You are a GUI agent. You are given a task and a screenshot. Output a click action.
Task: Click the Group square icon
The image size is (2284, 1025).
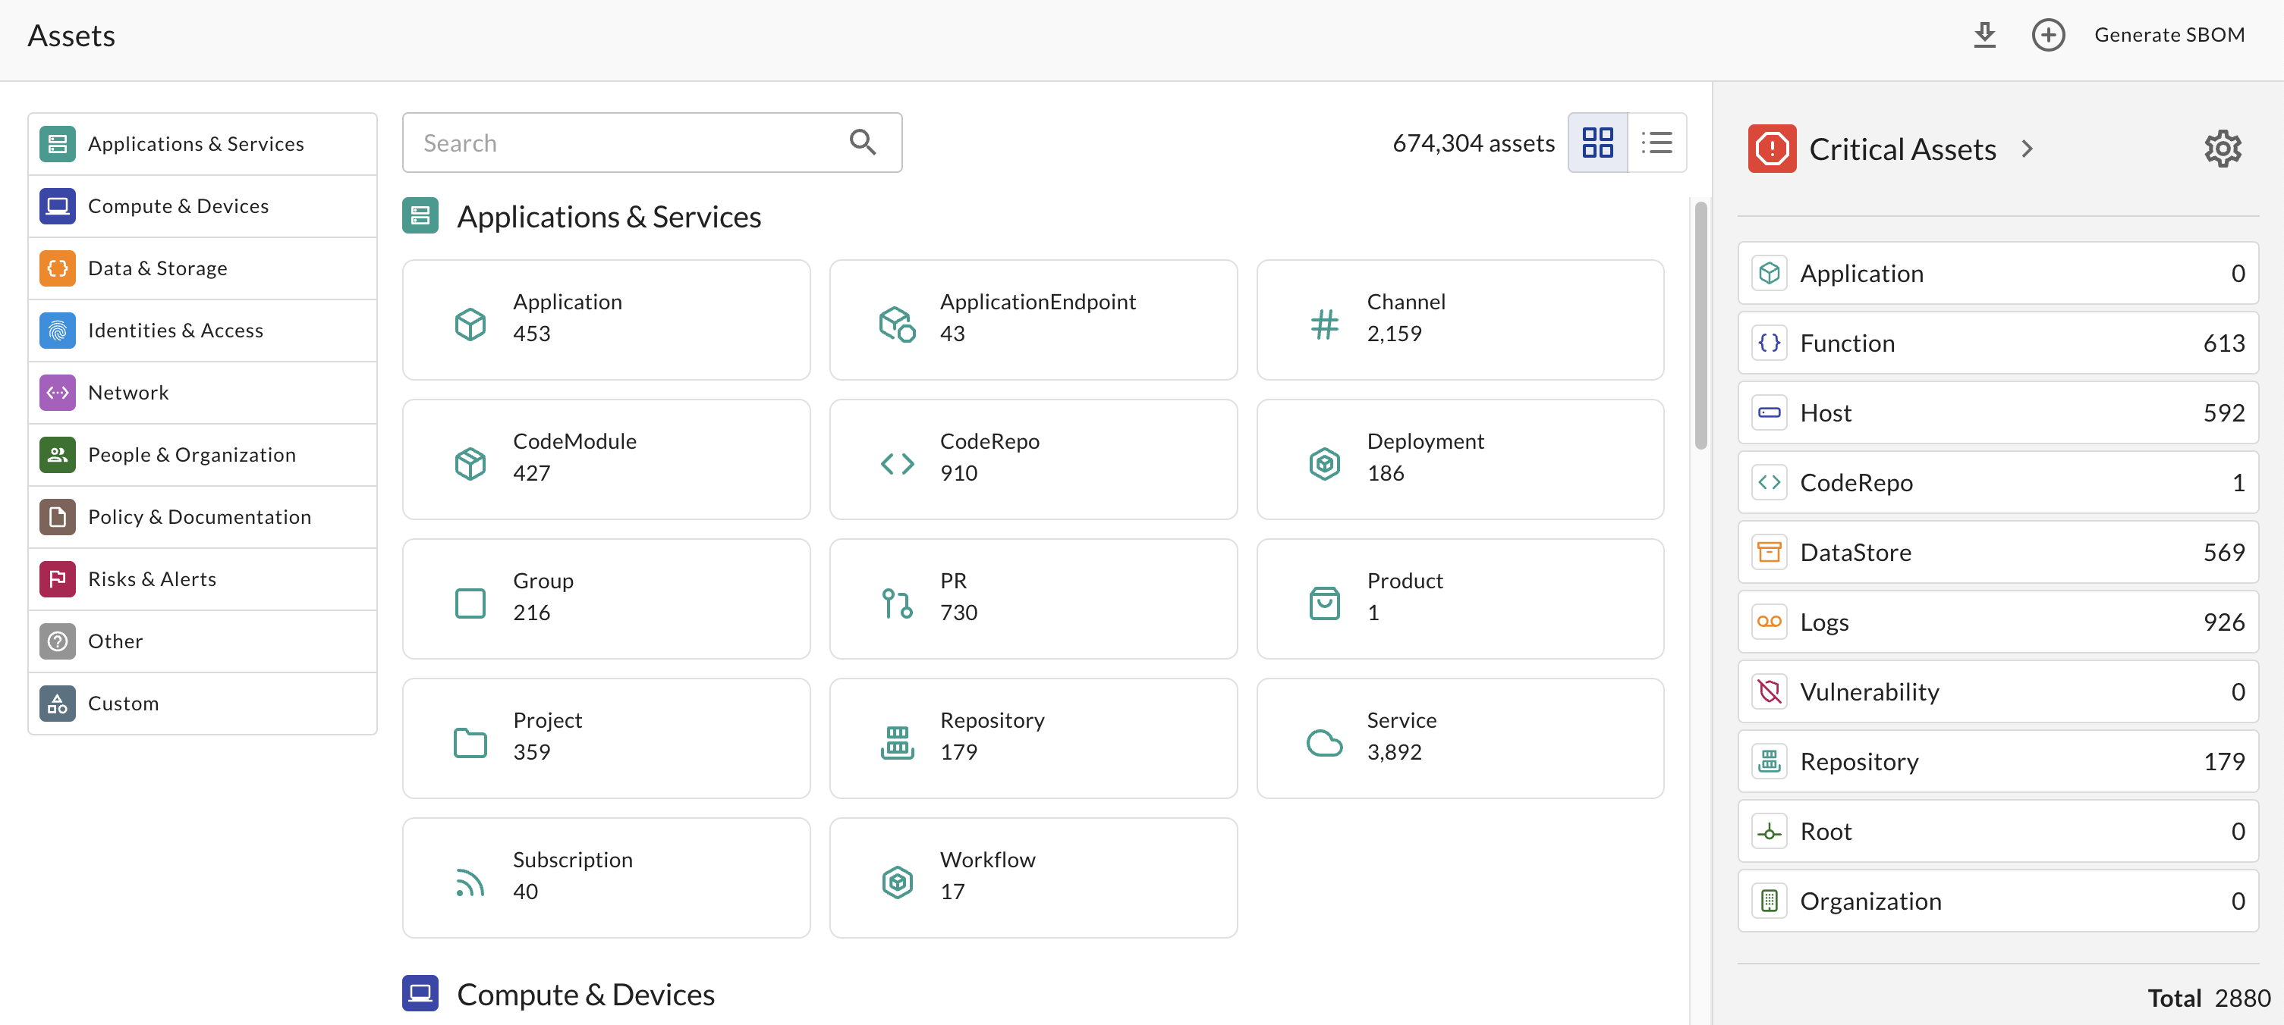(x=470, y=603)
